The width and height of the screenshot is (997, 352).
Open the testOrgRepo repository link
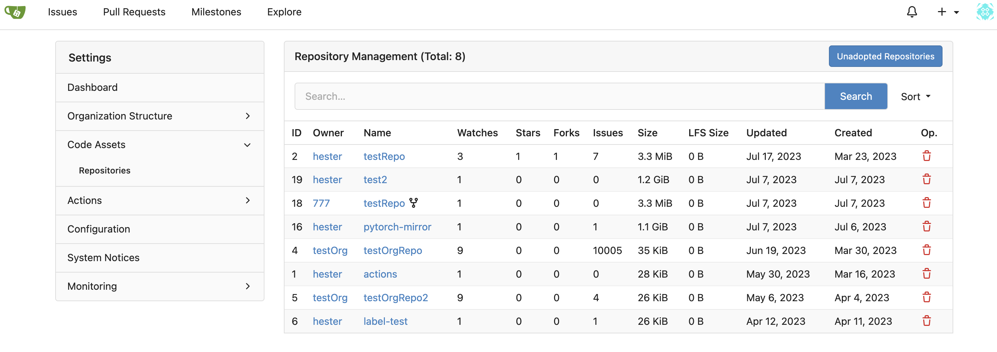(x=392, y=250)
